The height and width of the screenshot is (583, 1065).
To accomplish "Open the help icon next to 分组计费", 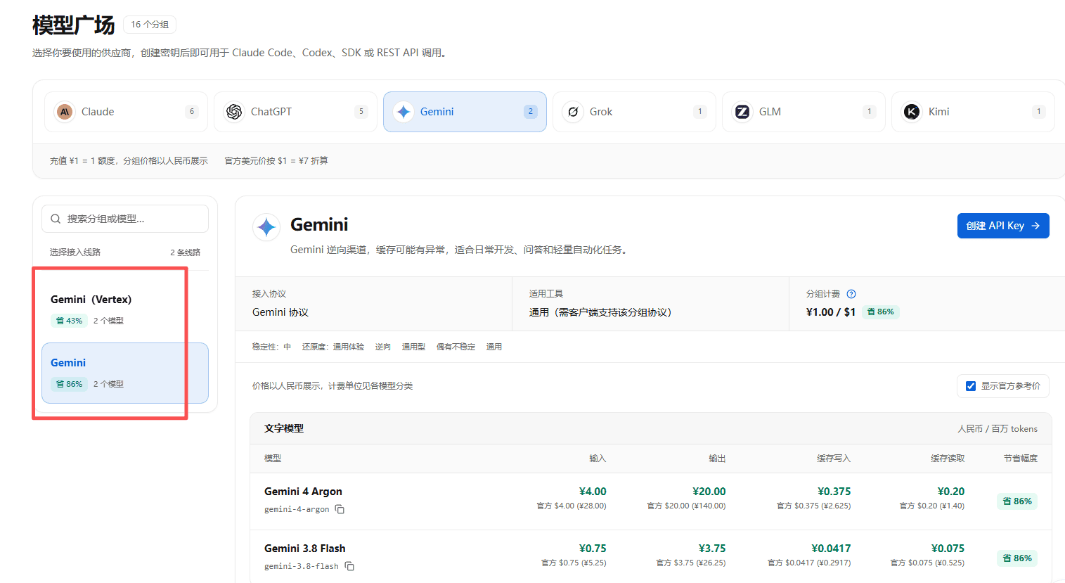I will tap(851, 294).
